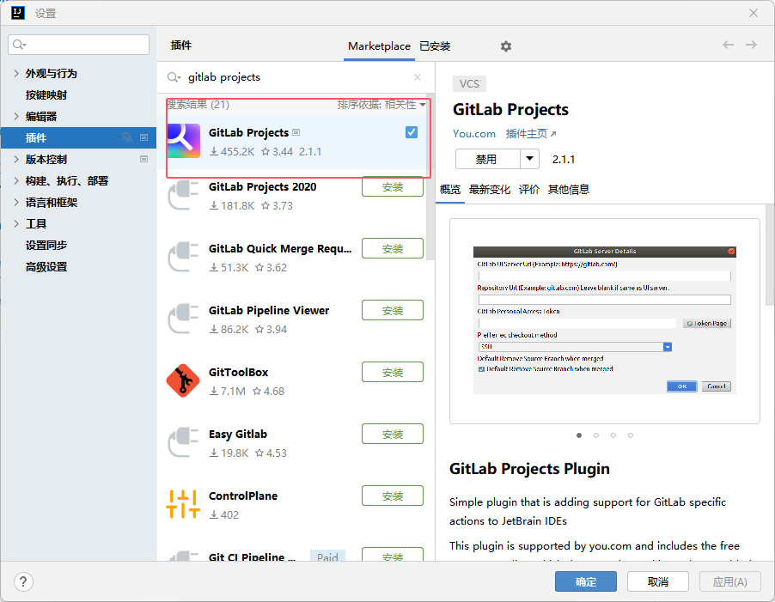Click the GitLab Quick Merge Request plug icon
Viewport: 775px width, 602px height.
(x=183, y=258)
